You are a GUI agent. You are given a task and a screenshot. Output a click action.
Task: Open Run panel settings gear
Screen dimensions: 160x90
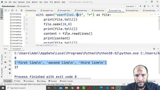[x=154, y=49]
